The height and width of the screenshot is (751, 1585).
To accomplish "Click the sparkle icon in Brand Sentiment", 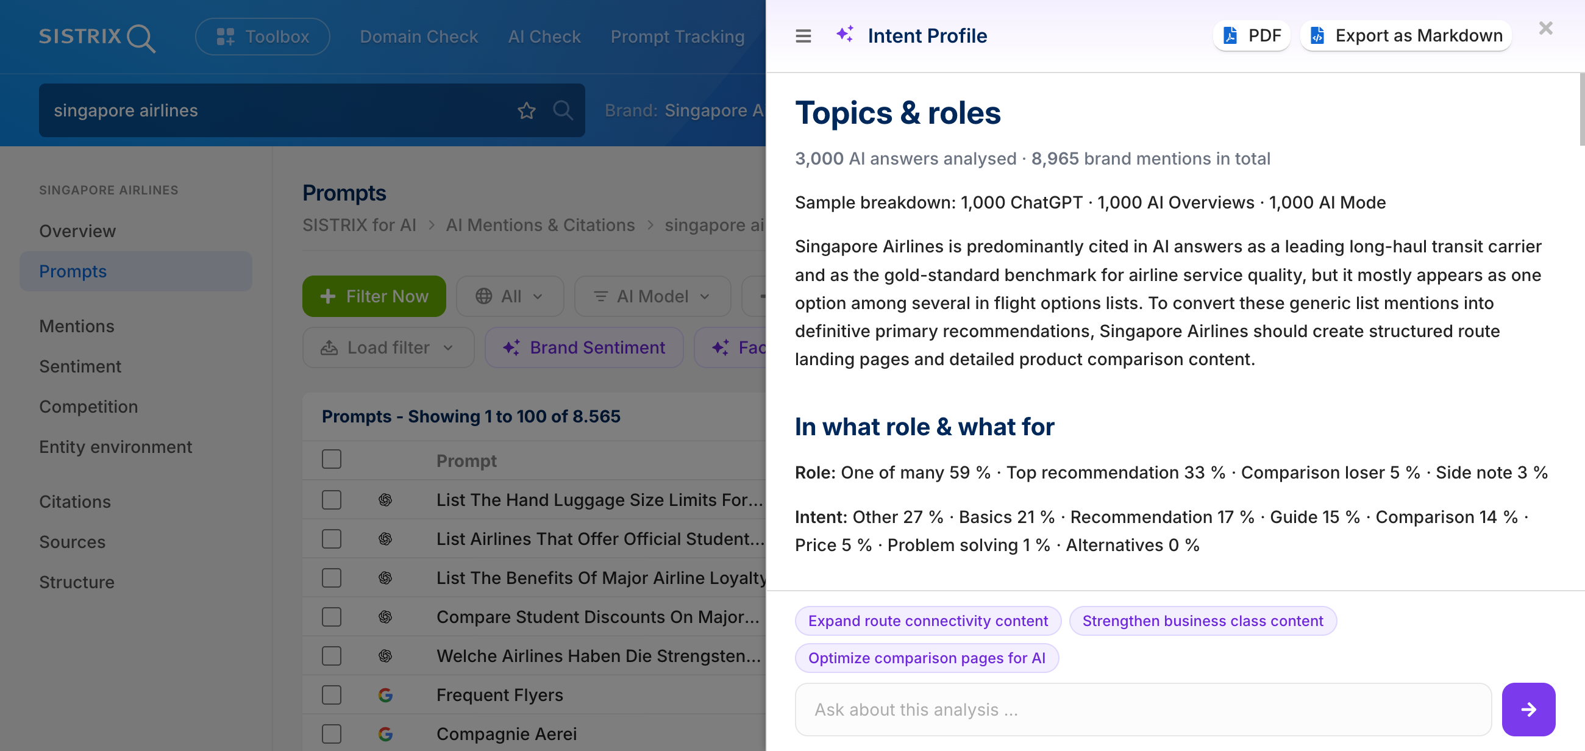I will 511,347.
